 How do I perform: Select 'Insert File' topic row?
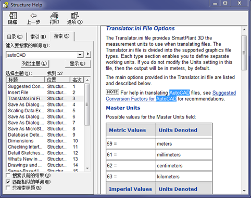[45, 93]
